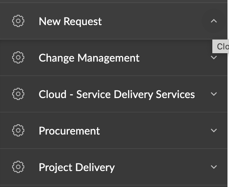229x187 pixels.
Task: Open the Project Delivery label text
Action: pyautogui.click(x=77, y=167)
